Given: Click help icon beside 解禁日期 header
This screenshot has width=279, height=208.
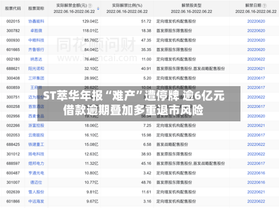Looking at the screenshot, I should click(264, 6).
